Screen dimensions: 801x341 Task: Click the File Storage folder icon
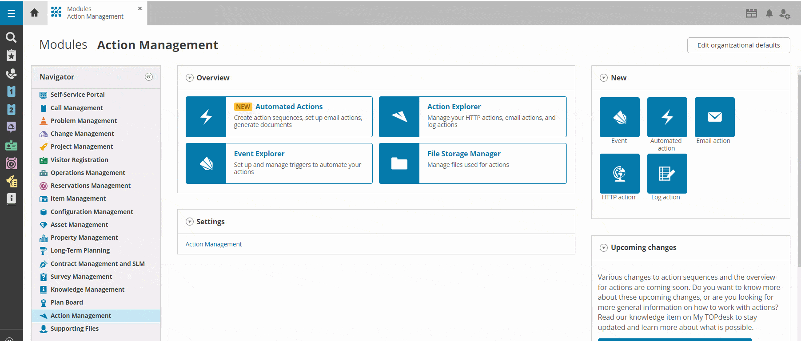(399, 163)
